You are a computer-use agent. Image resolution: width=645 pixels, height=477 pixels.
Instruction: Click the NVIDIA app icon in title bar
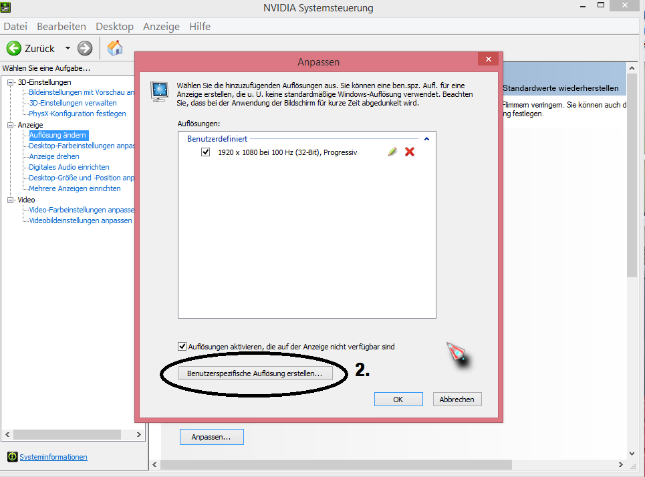[x=5, y=7]
